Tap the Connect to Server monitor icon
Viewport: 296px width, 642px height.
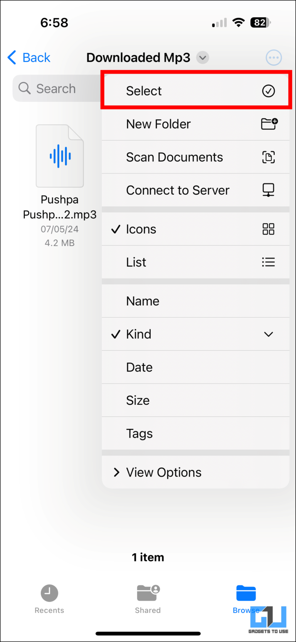268,190
